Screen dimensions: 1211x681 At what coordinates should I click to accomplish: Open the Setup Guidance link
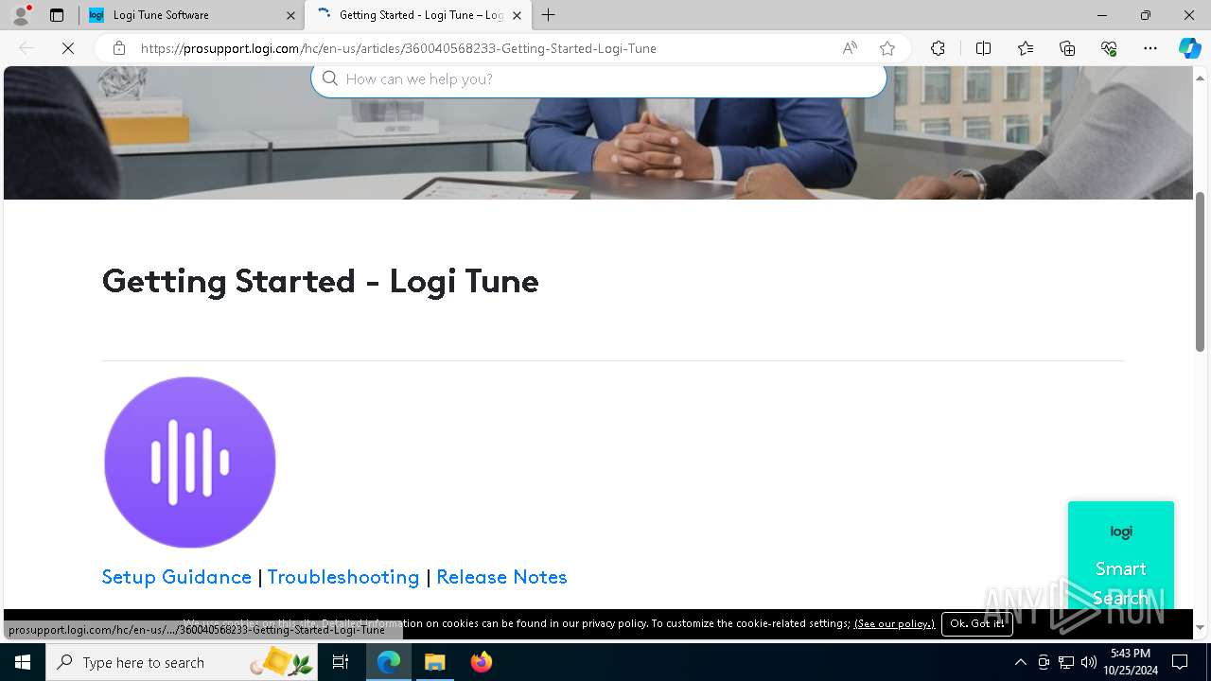177,577
